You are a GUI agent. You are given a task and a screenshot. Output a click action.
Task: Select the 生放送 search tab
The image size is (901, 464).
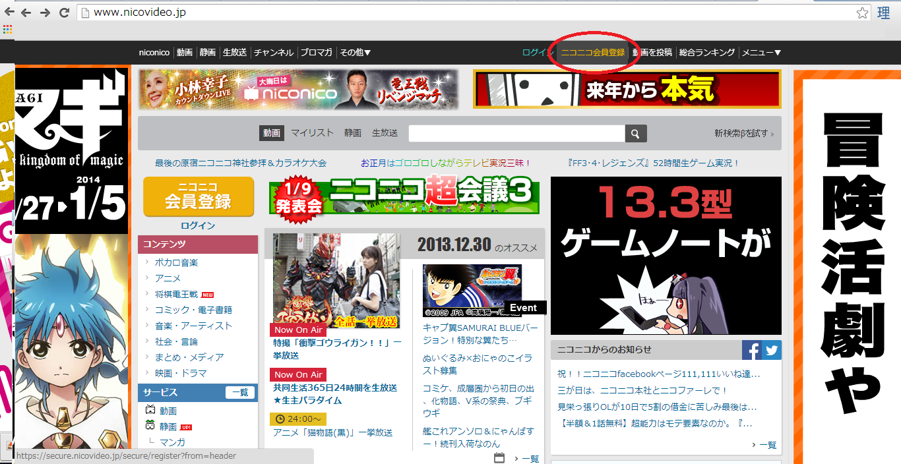click(x=385, y=133)
